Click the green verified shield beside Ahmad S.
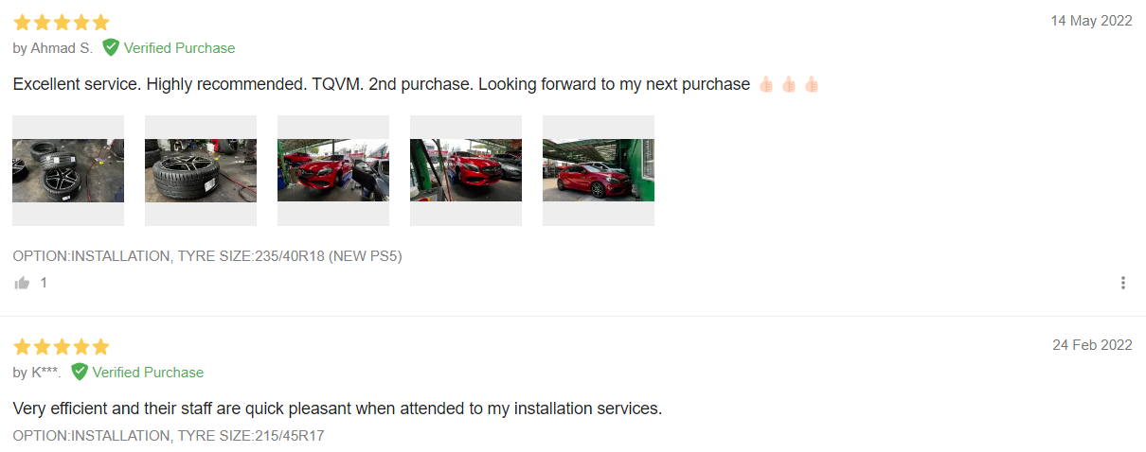Screen dimensions: 1146x452 point(111,47)
